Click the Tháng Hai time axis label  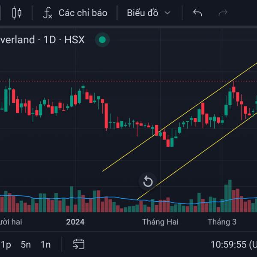pos(160,222)
